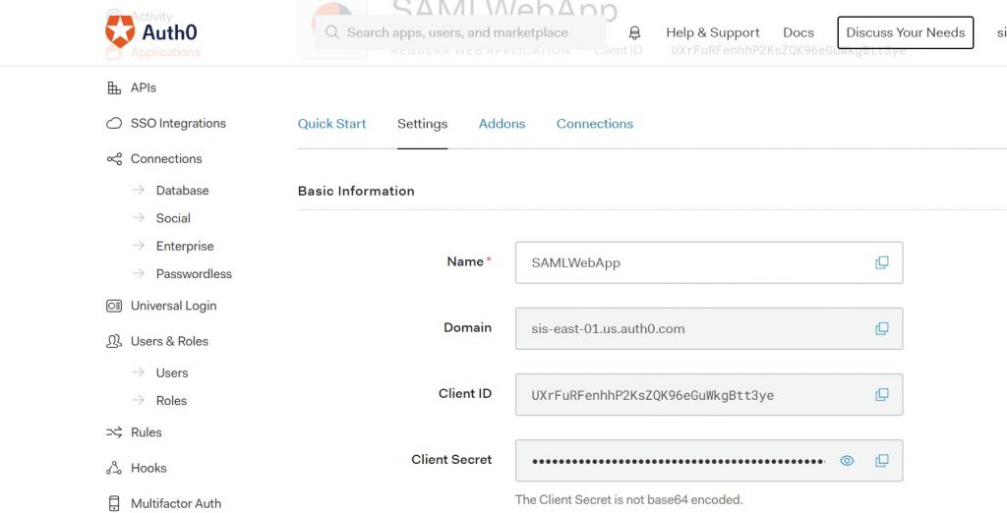Open the Users sub-item
Screen dimensions: 1007x513
pos(172,373)
